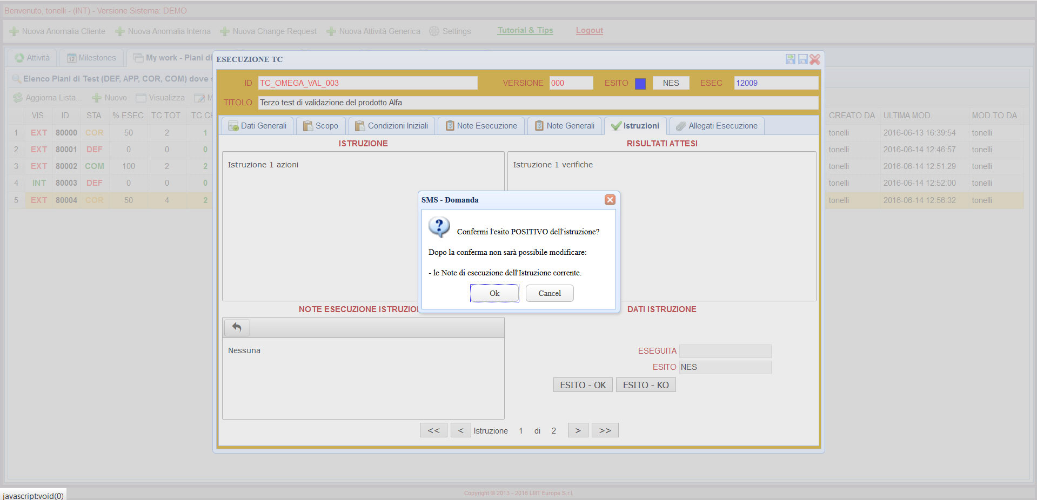Click the CREATO DA column header
Image resolution: width=1037 pixels, height=500 pixels.
tap(852, 116)
